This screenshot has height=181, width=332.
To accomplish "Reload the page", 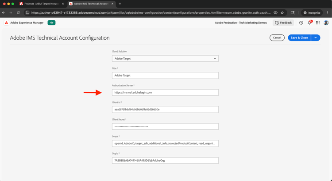I will [18, 13].
